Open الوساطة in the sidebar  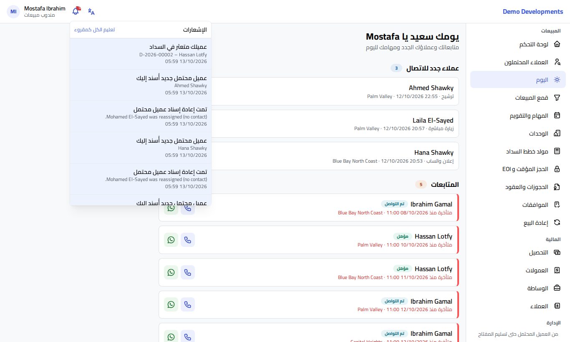click(518, 288)
